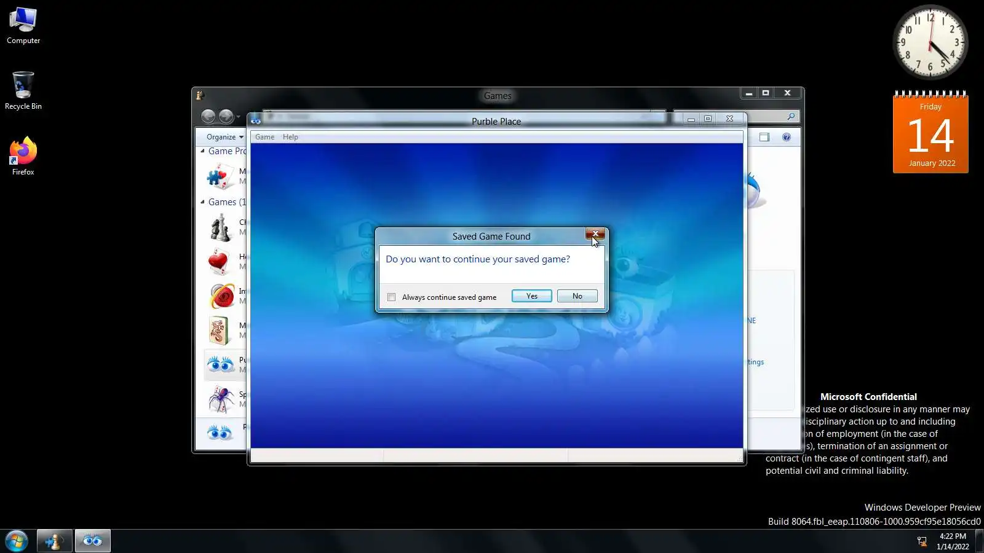Select the puzzle piece game provider icon
Screen dimensions: 984x553
pos(220,176)
